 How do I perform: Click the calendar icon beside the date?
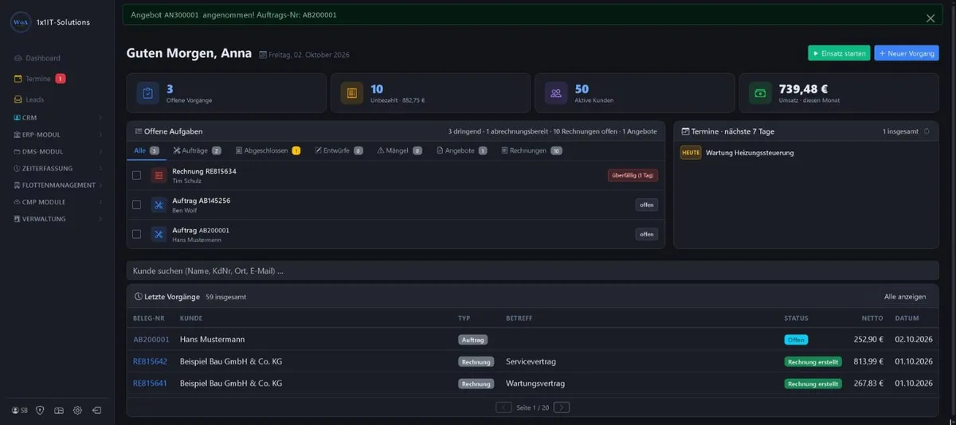(263, 54)
